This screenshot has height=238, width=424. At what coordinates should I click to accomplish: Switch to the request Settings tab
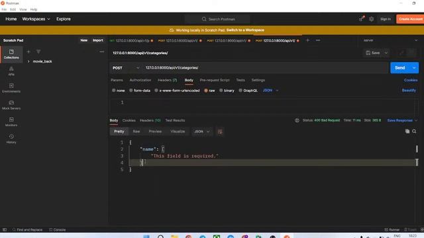point(258,80)
